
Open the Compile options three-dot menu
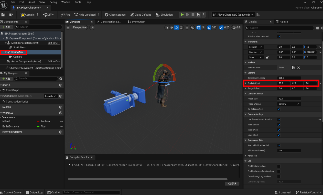click(38, 15)
